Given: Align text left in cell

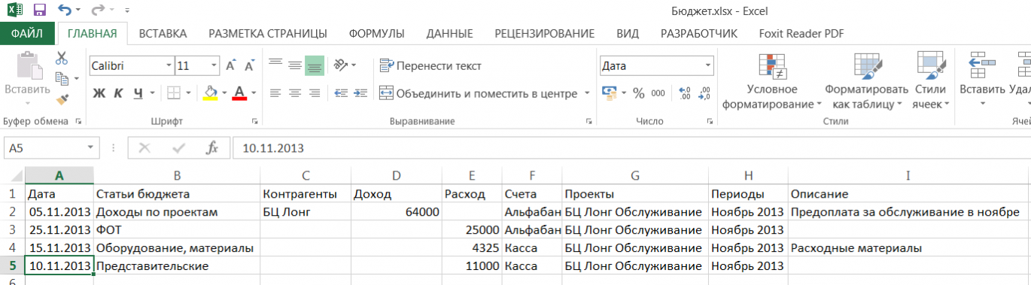Looking at the screenshot, I should [x=275, y=92].
